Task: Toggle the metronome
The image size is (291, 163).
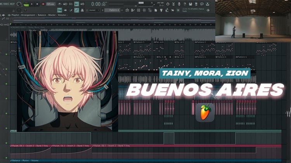Action: [59, 4]
